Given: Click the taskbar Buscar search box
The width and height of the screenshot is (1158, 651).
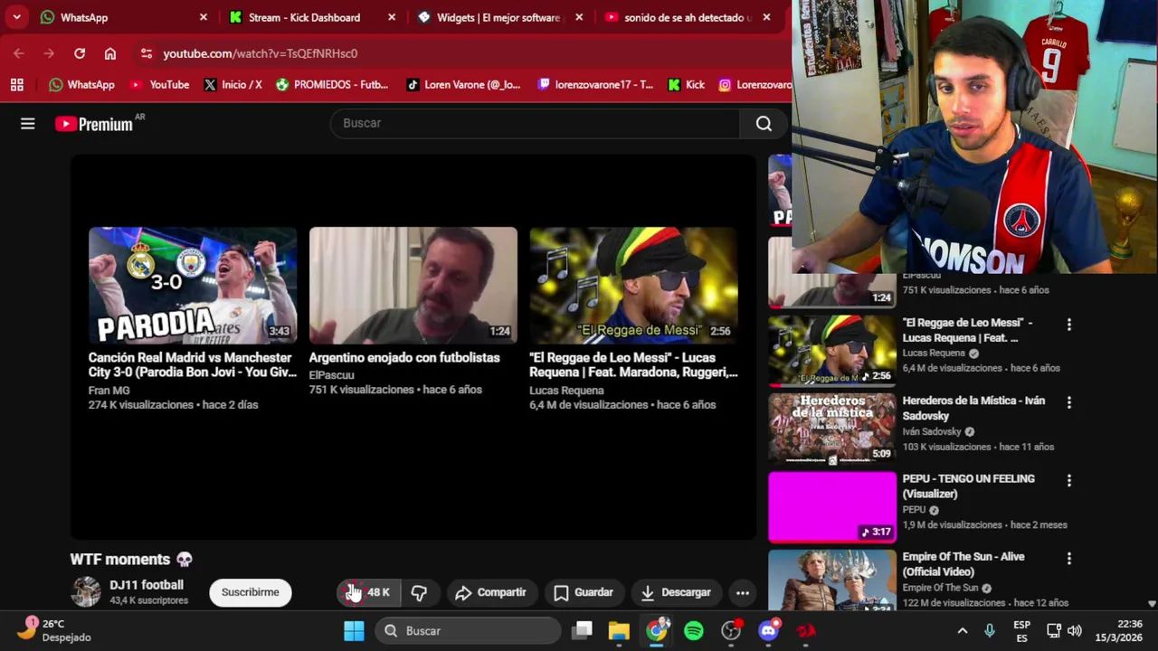Looking at the screenshot, I should [x=468, y=630].
